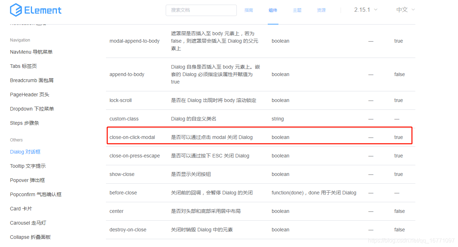458x247 pixels.
Task: Click the Navigation sidebar group heading
Action: pos(20,40)
